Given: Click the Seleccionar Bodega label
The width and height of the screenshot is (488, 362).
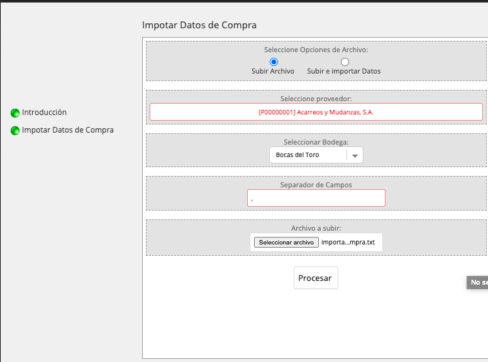Looking at the screenshot, I should [x=316, y=142].
